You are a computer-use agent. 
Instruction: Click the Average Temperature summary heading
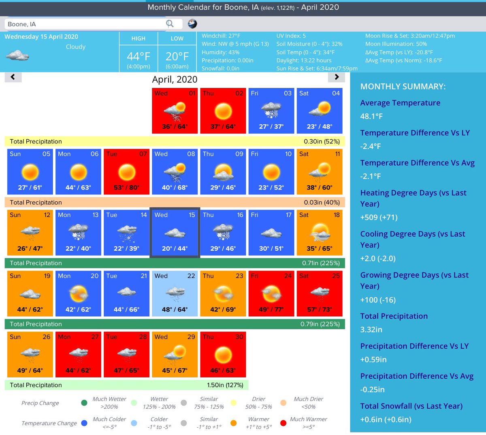pyautogui.click(x=400, y=103)
